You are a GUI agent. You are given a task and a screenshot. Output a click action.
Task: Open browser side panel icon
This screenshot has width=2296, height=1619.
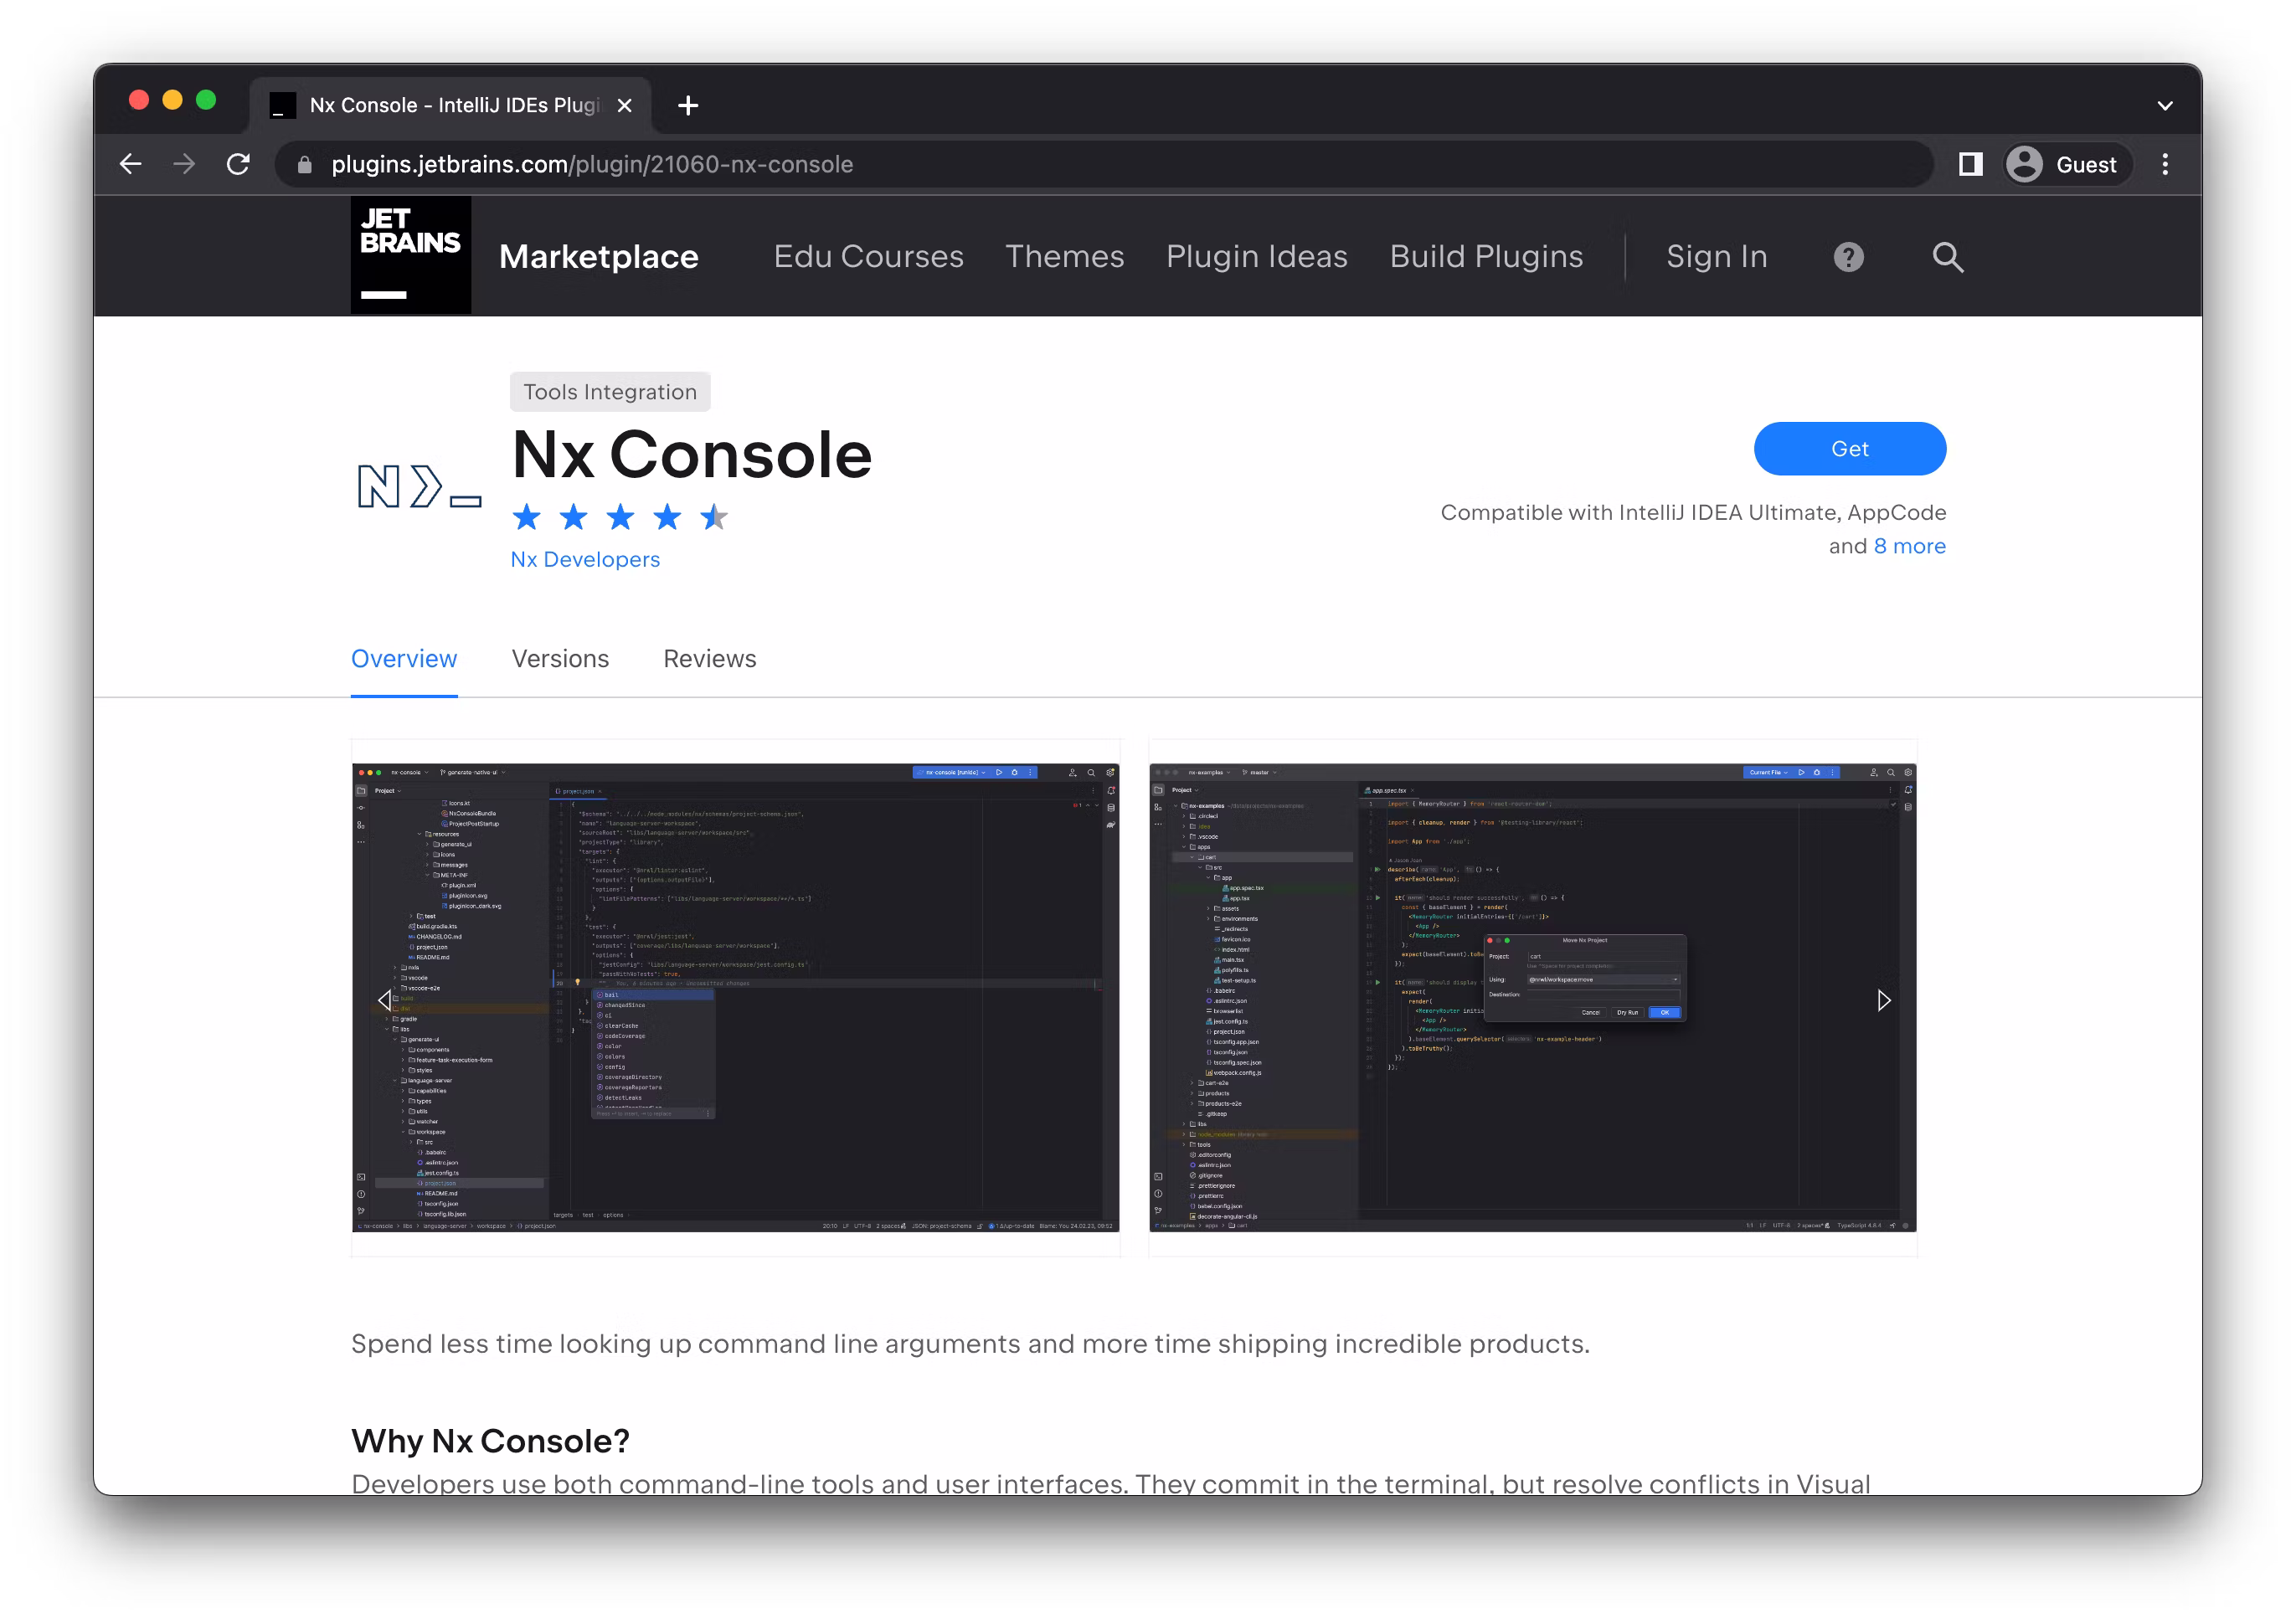pos(1970,164)
